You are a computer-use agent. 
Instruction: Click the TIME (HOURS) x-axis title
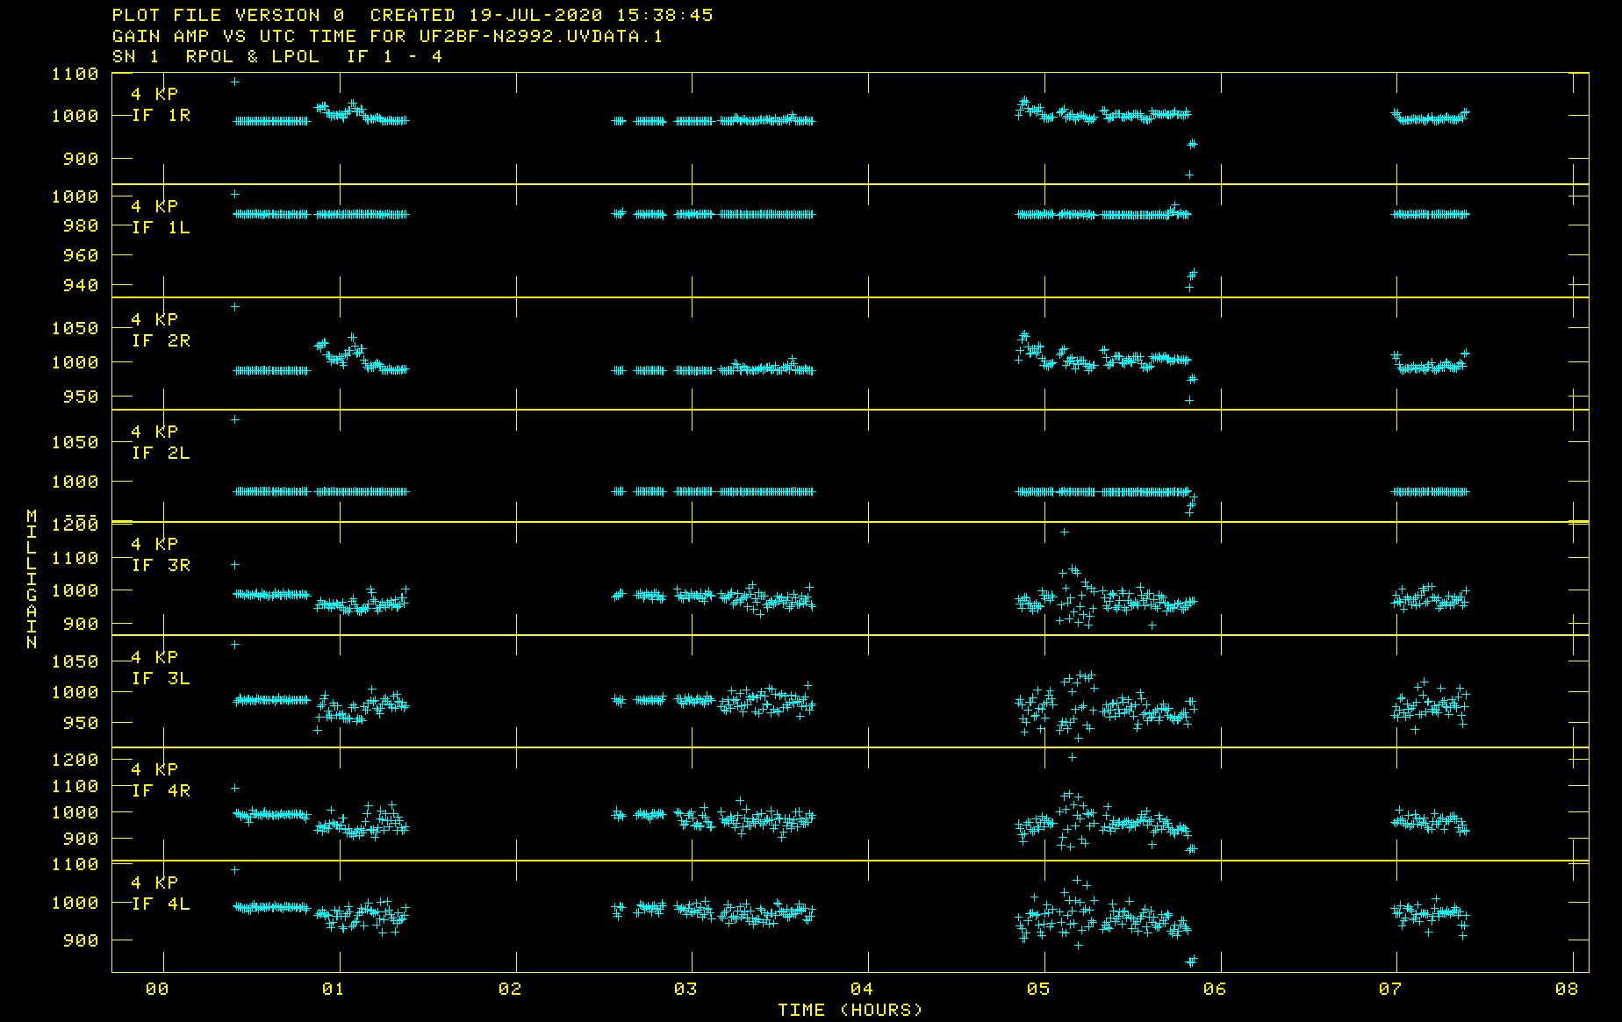tap(850, 1010)
